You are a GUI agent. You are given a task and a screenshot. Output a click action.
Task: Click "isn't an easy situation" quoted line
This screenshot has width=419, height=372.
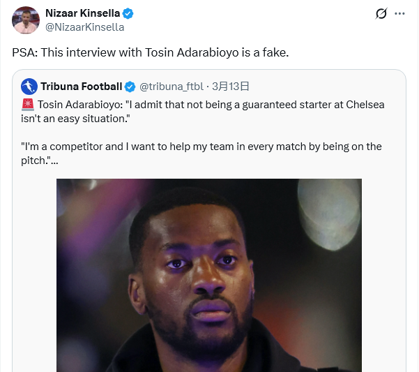75,119
